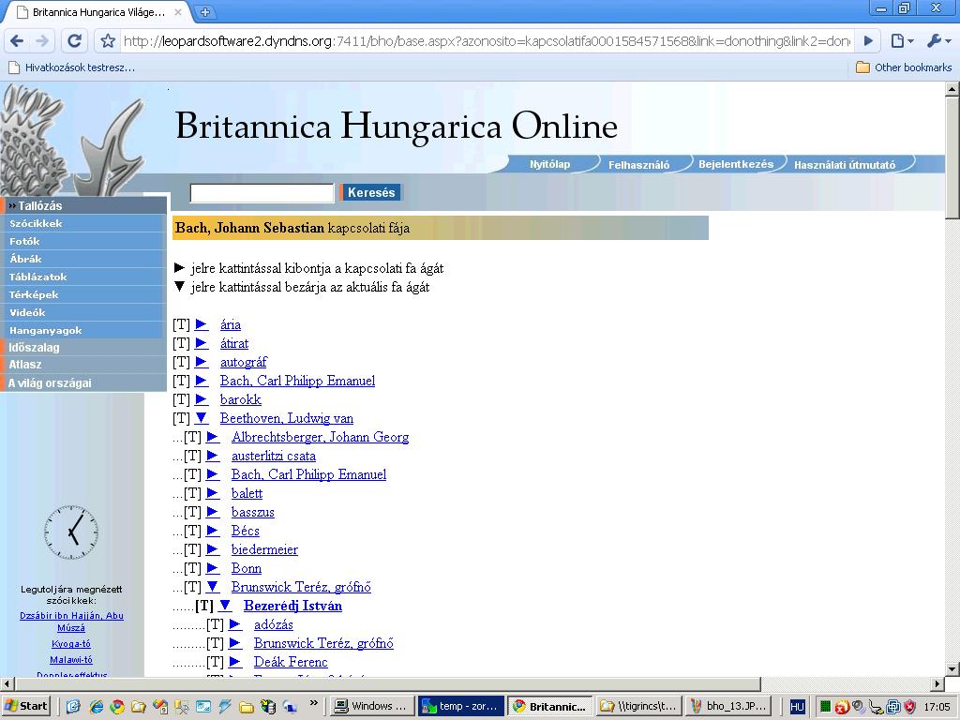Expand the átirat branch arrow

tap(202, 343)
